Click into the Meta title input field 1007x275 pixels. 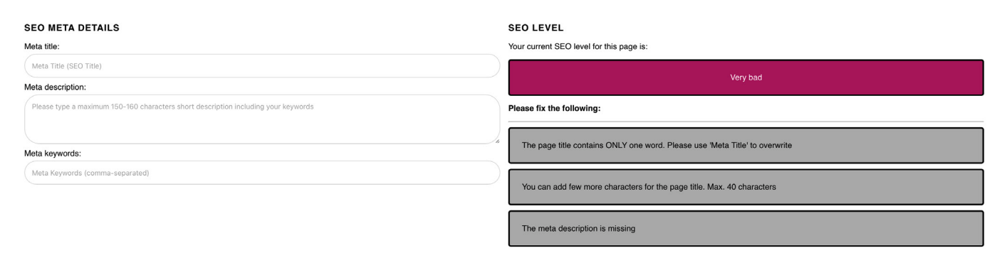(262, 66)
